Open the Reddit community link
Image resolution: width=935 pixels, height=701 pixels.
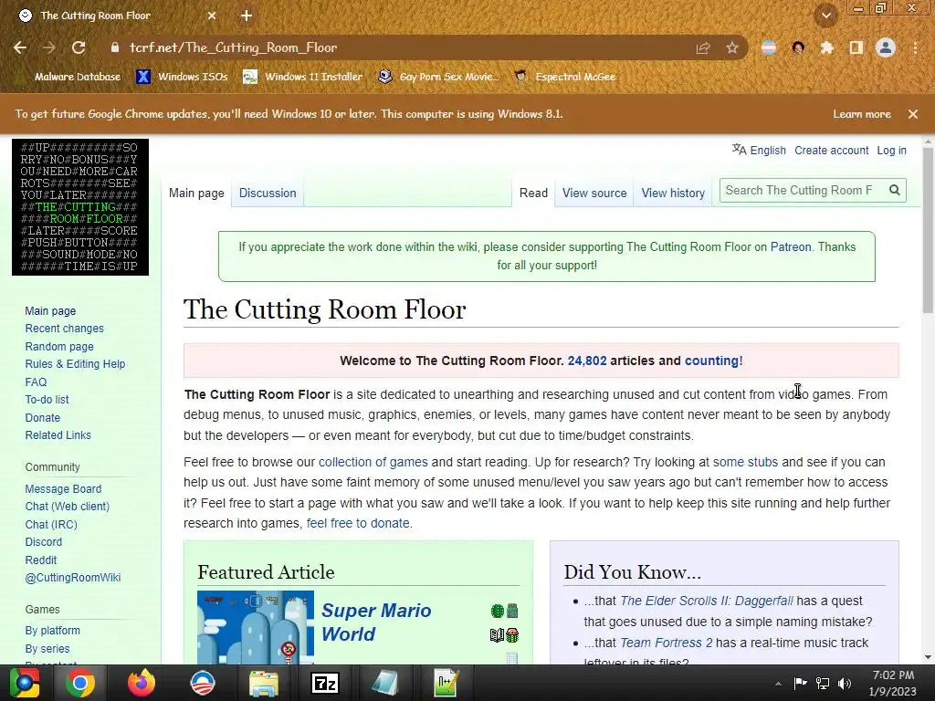[40, 560]
